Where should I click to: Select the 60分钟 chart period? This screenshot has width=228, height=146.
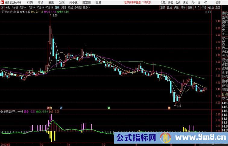click(x=49, y=7)
